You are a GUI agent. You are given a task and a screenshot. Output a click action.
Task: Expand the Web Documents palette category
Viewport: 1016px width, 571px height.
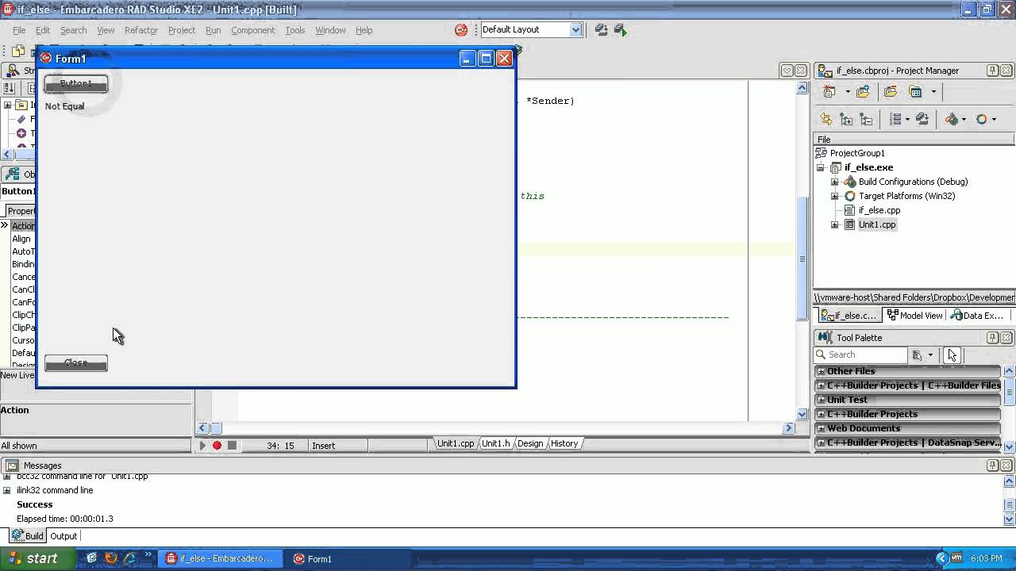click(x=822, y=428)
